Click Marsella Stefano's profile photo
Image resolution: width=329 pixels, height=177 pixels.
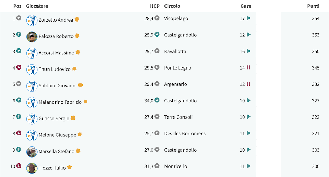pos(32,152)
